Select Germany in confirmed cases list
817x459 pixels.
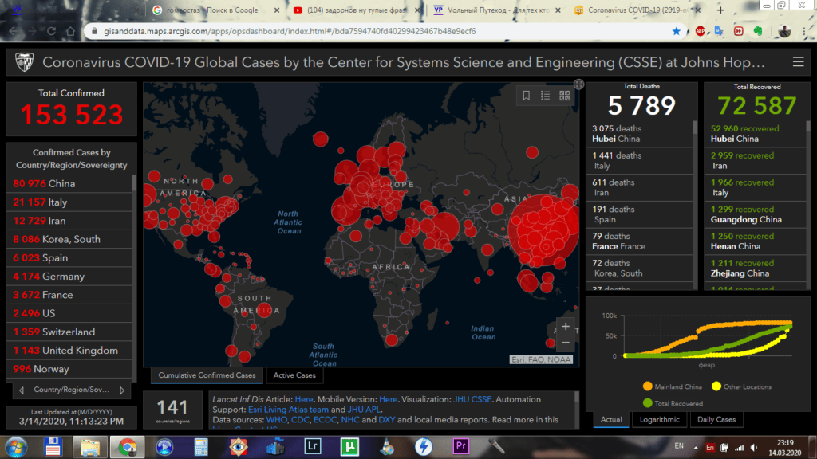point(70,277)
